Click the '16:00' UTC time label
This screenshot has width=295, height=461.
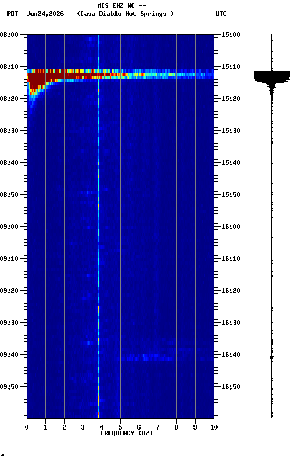(231, 227)
